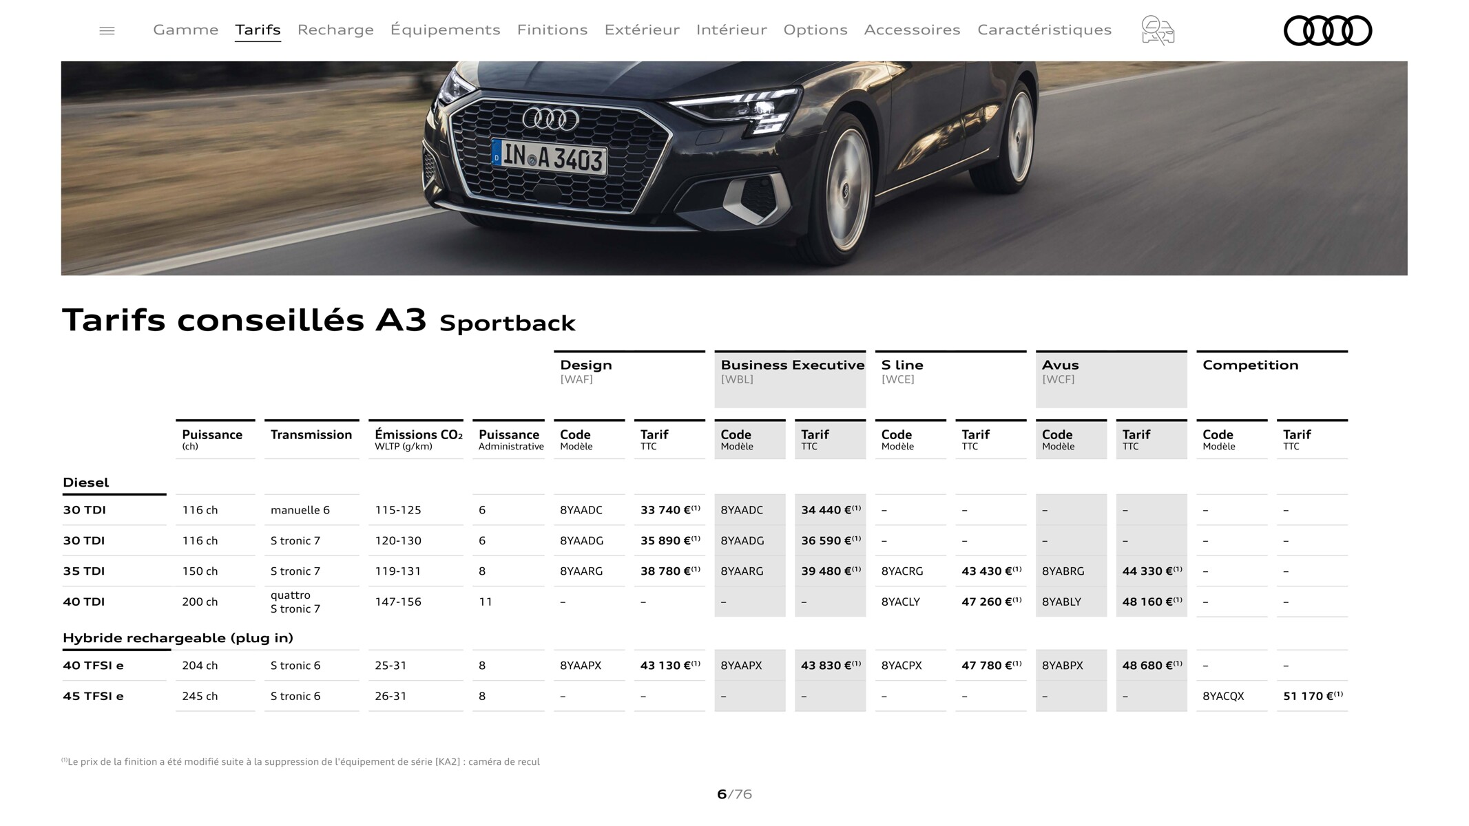The width and height of the screenshot is (1469, 826).
Task: Click the 43 430 € S line price
Action: pyautogui.click(x=992, y=571)
